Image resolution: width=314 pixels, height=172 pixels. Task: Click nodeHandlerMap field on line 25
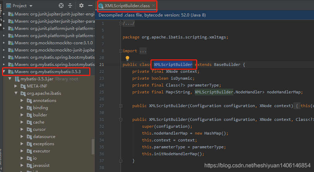coord(283,92)
